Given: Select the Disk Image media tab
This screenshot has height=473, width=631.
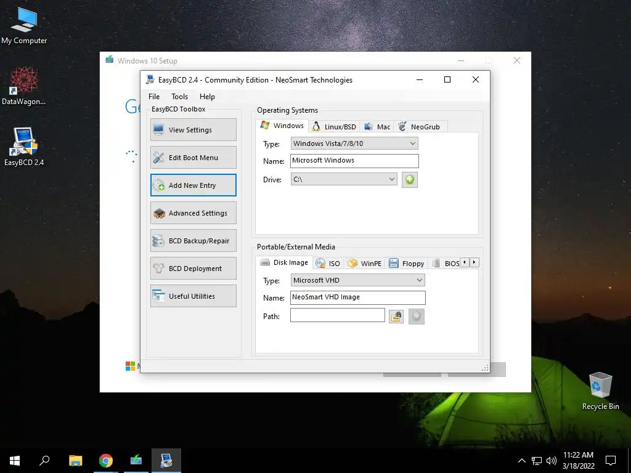Looking at the screenshot, I should 284,262.
